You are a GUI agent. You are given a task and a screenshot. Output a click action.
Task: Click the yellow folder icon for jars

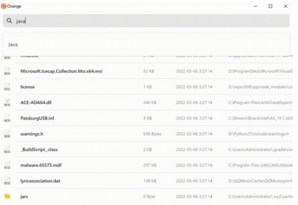7,196
